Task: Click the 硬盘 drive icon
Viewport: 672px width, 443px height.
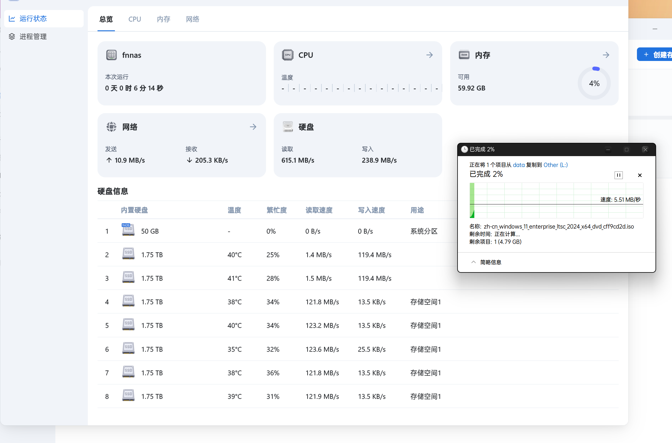Action: (x=288, y=127)
